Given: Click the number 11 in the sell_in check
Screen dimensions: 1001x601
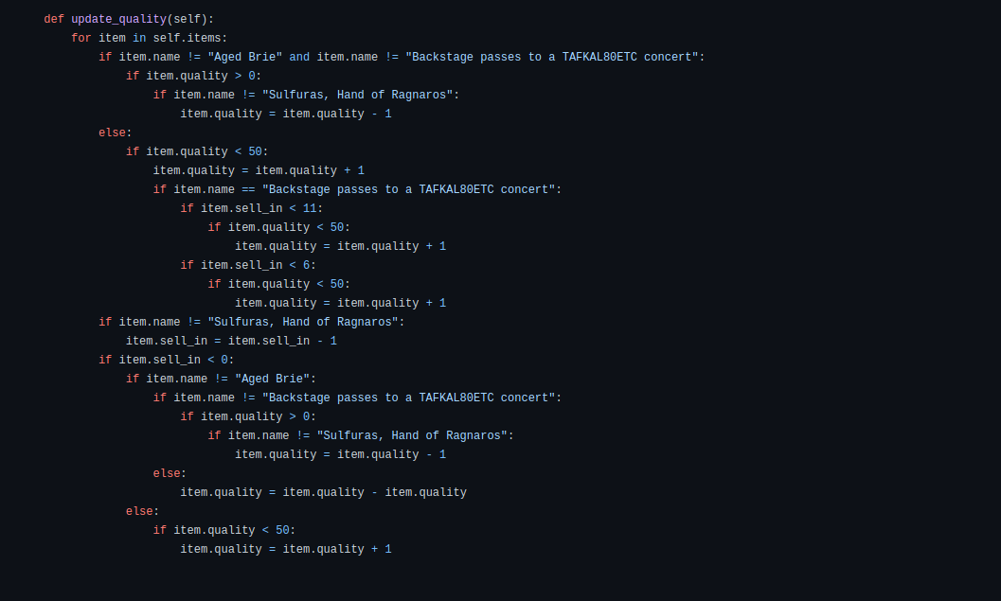Looking at the screenshot, I should [x=310, y=208].
